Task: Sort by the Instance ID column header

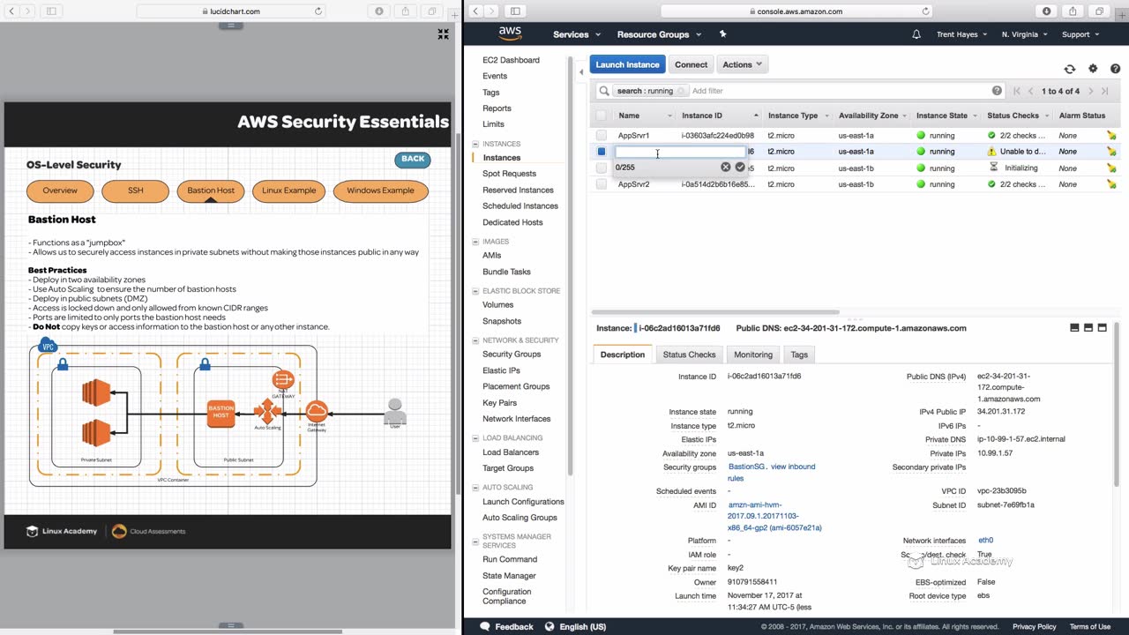Action: tap(720, 116)
